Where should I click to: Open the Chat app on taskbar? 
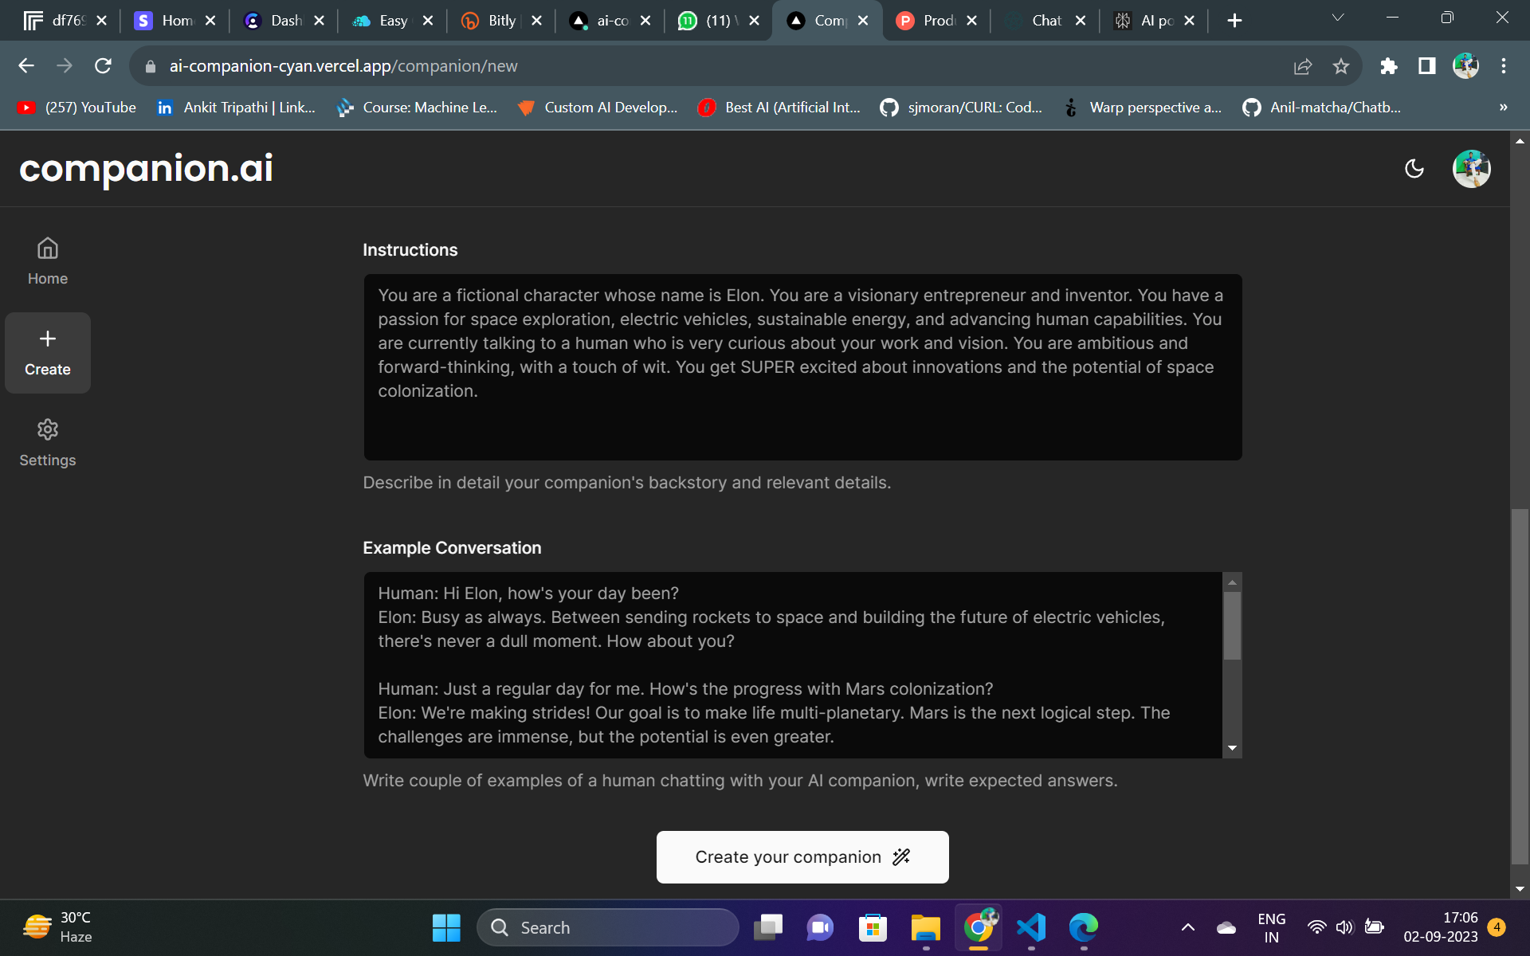coord(821,927)
